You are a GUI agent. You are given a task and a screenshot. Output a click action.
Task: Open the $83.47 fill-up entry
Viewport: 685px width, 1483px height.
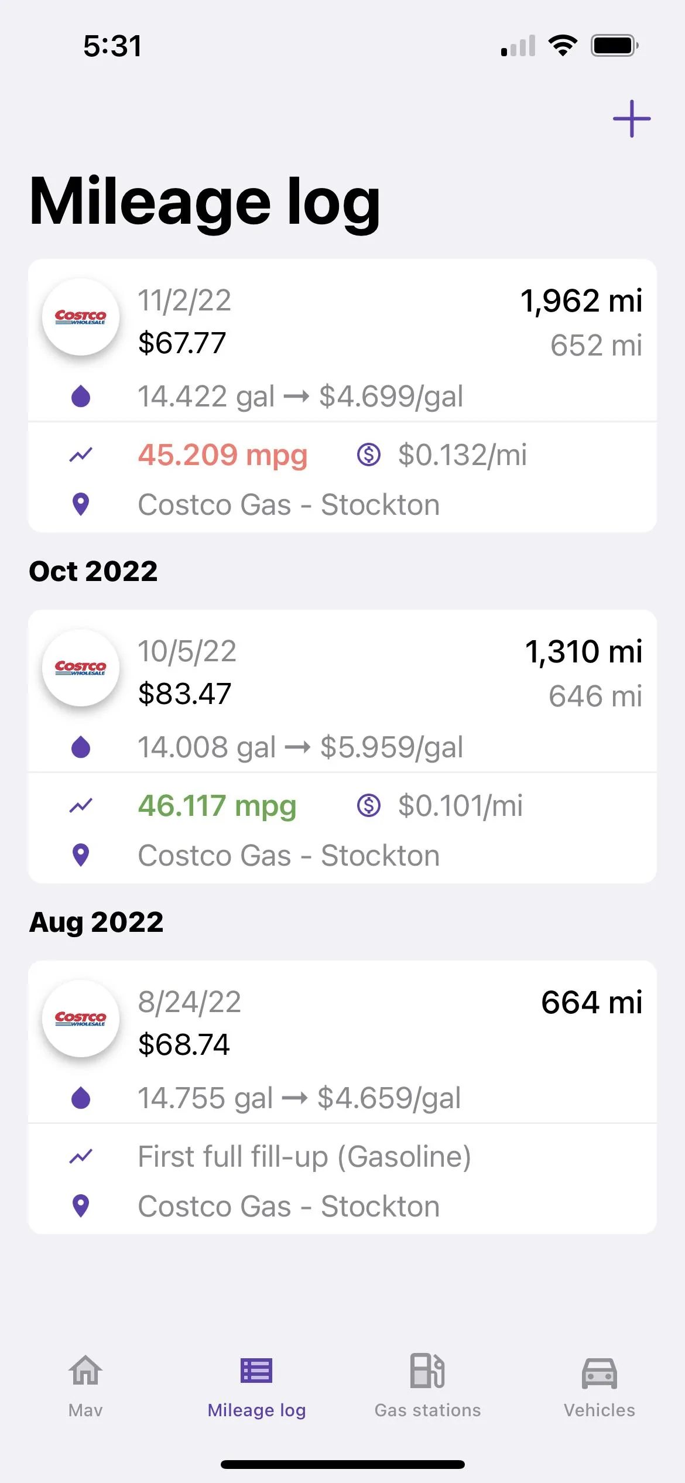[x=342, y=746]
